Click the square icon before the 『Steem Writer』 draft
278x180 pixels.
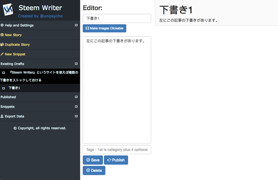pos(3,72)
